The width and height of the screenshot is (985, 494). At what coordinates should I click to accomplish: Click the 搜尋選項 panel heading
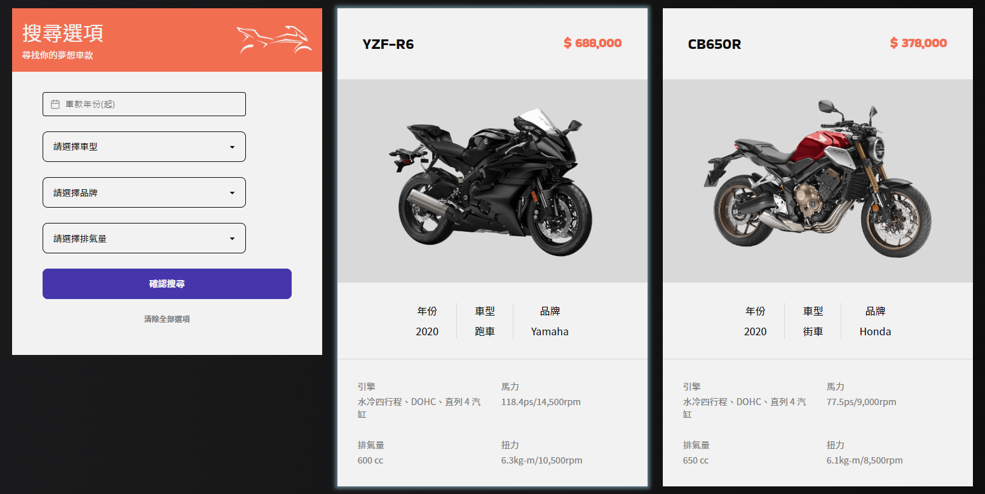pyautogui.click(x=63, y=33)
